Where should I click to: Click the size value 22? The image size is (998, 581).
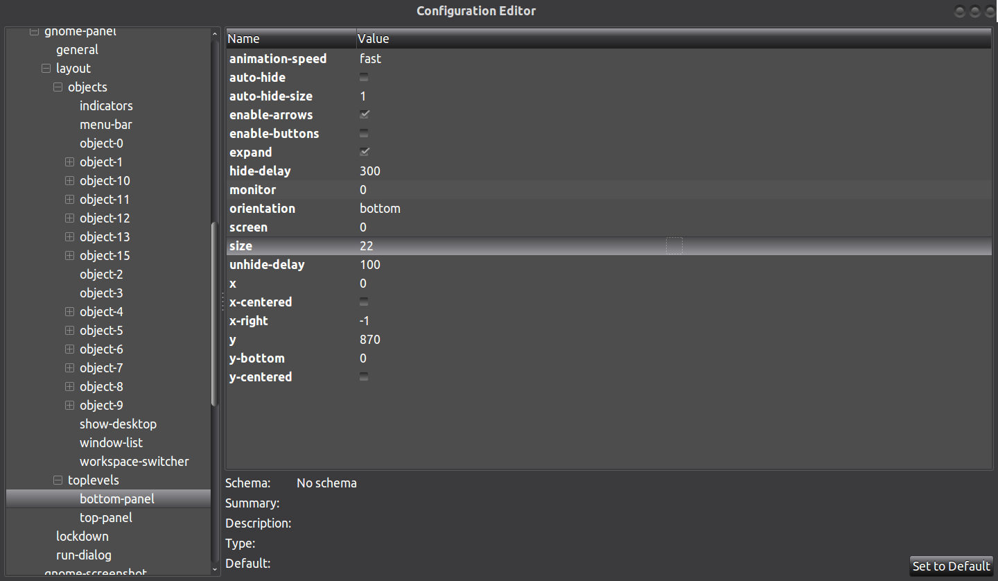pyautogui.click(x=367, y=246)
